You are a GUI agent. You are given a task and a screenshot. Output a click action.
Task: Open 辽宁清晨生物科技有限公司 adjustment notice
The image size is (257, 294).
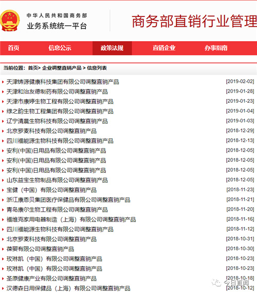tap(57, 121)
